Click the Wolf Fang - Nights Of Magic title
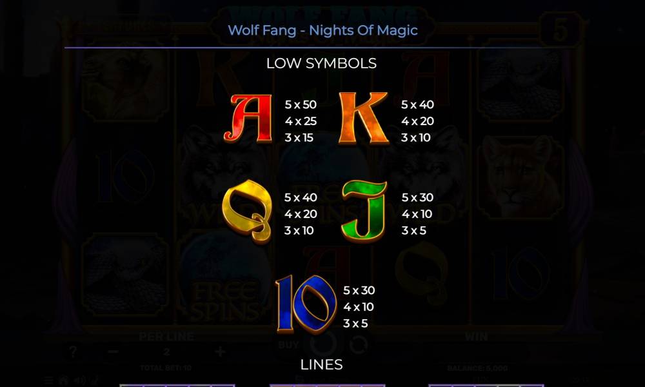This screenshot has width=645, height=387. coord(323,30)
